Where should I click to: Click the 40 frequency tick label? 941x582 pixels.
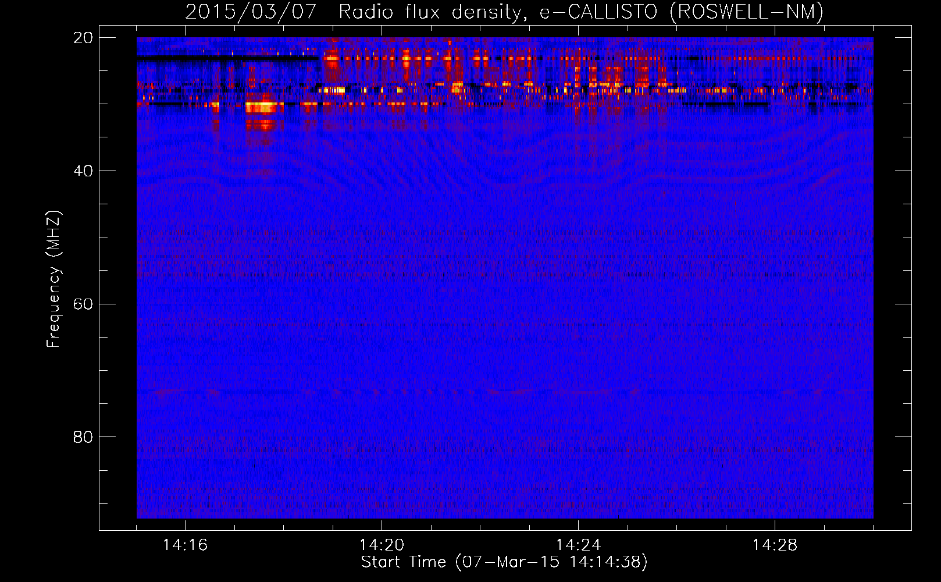(x=83, y=171)
